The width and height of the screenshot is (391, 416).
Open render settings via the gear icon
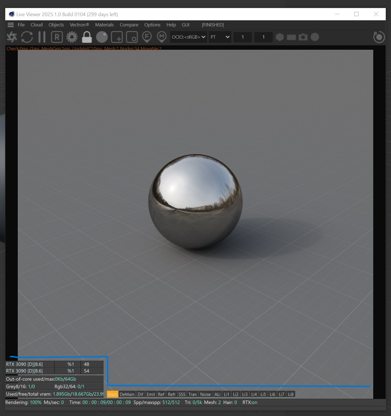pyautogui.click(x=72, y=37)
